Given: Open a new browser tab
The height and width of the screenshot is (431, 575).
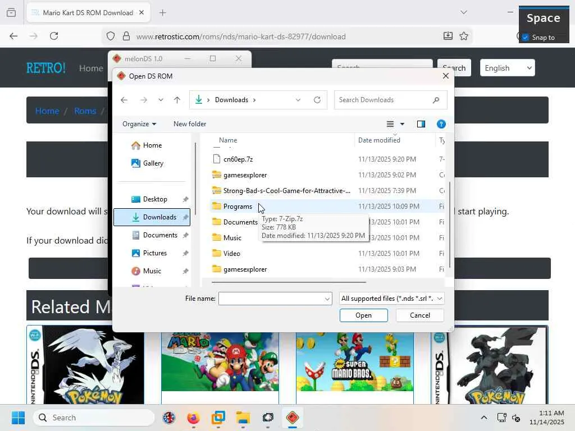Looking at the screenshot, I should pos(163,12).
